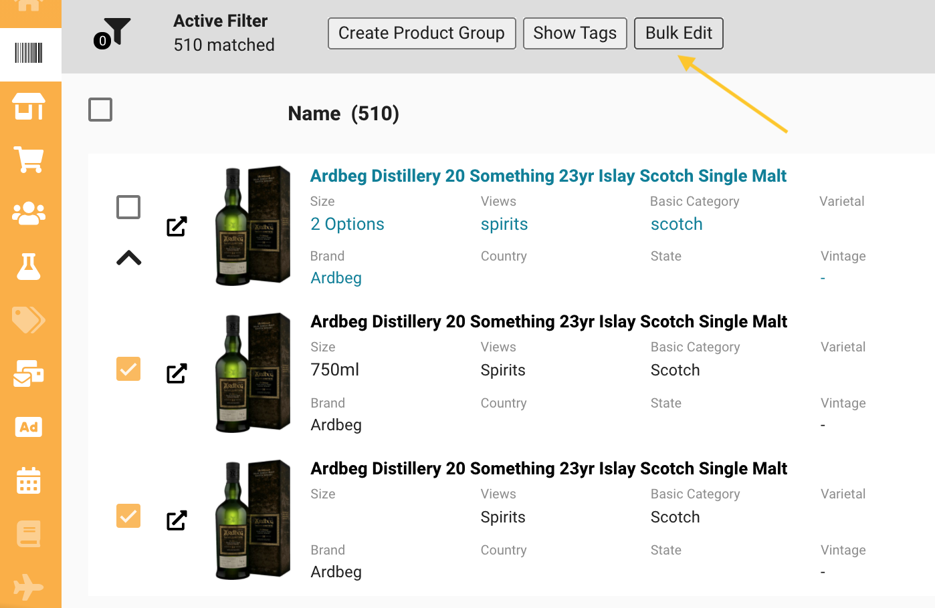
Task: Open the customers group icon in sidebar
Action: (29, 213)
